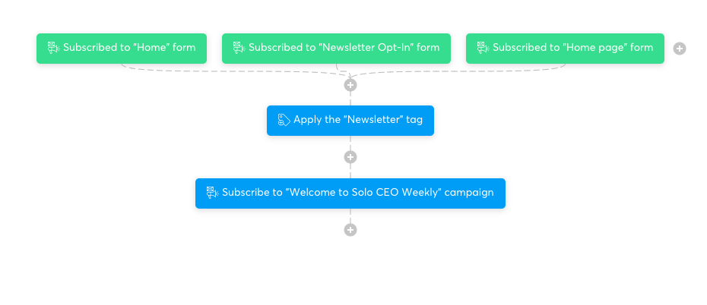Viewport: 707px width, 305px height.
Task: Click the form icon in the "Home page" trigger
Action: (483, 48)
